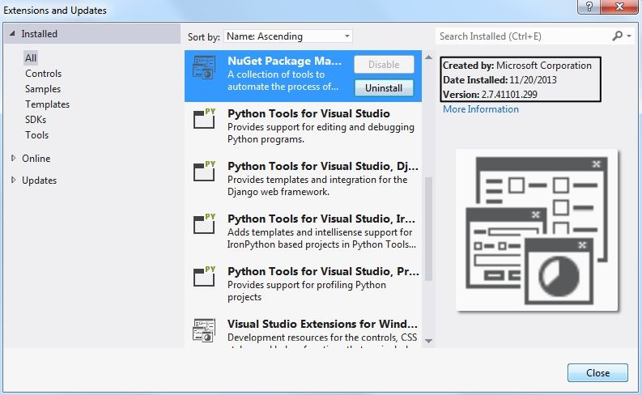Click the Disable button for NuGet
The image size is (642, 395).
coord(384,65)
